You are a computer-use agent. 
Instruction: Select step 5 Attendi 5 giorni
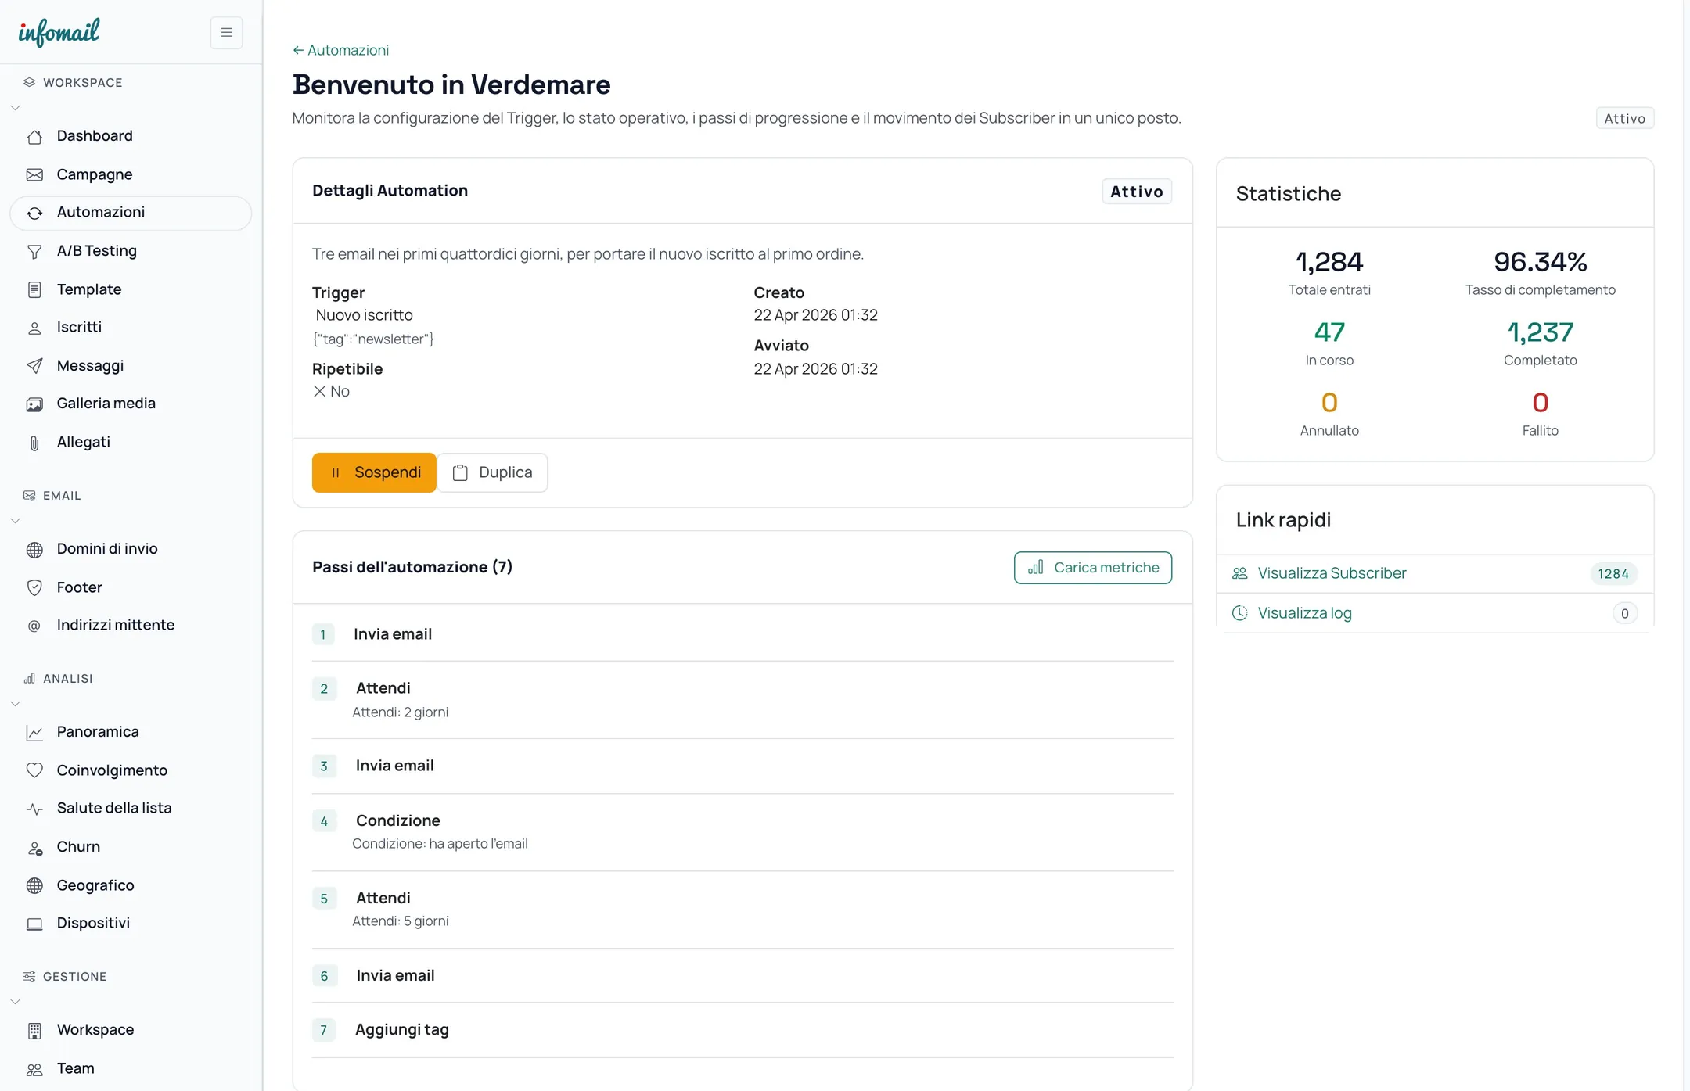click(743, 910)
